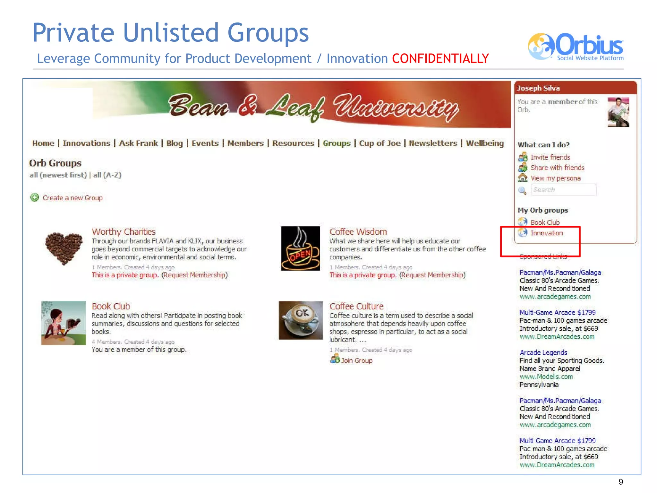Image resolution: width=657 pixels, height=493 pixels.
Task: Click the Join Group people icon
Action: [x=335, y=359]
